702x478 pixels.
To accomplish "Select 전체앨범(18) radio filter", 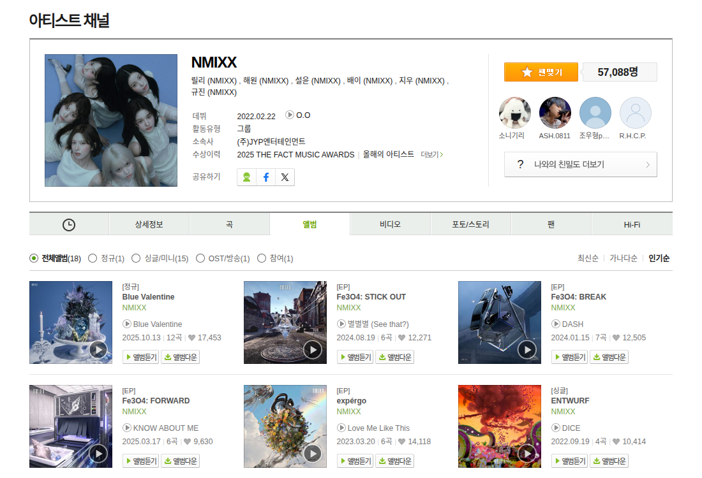I will tap(34, 258).
